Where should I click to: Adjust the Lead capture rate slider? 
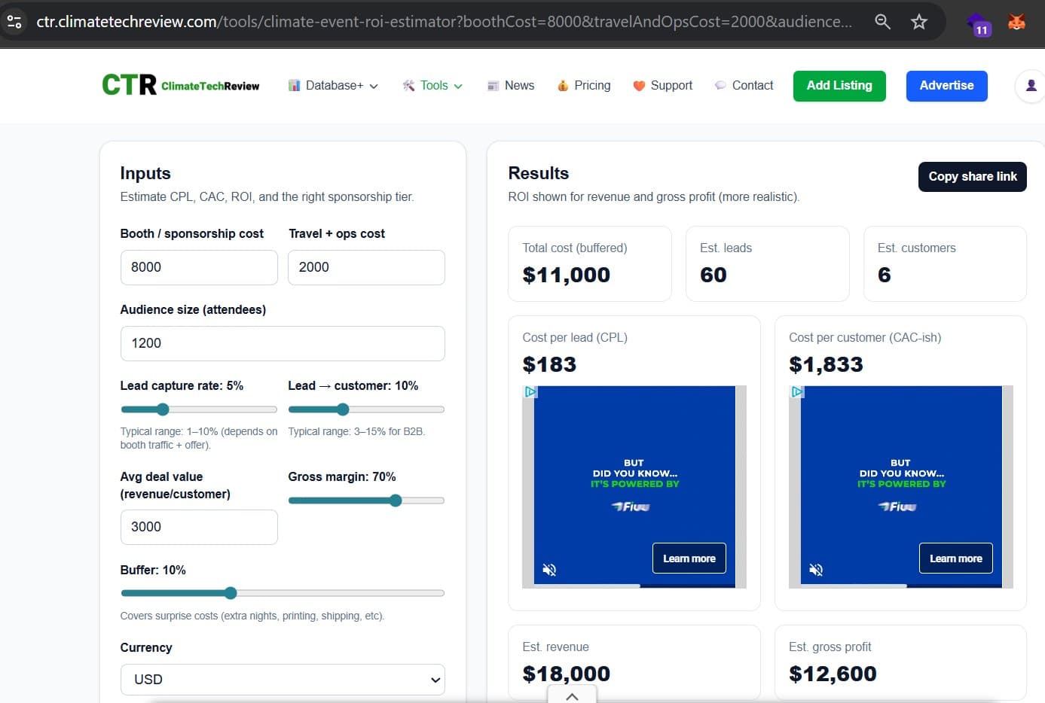tap(199, 409)
